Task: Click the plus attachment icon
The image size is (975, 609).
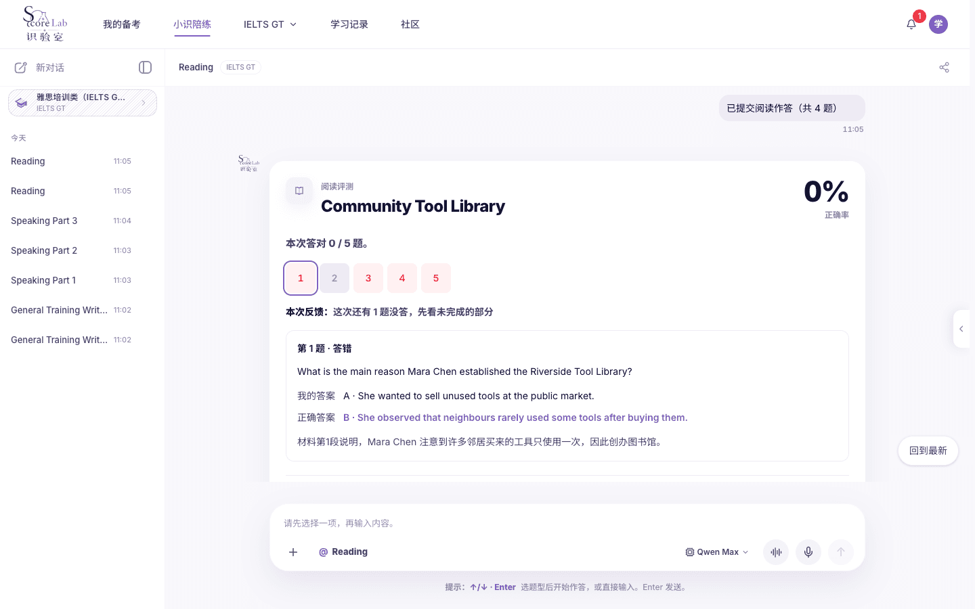Action: click(x=293, y=552)
